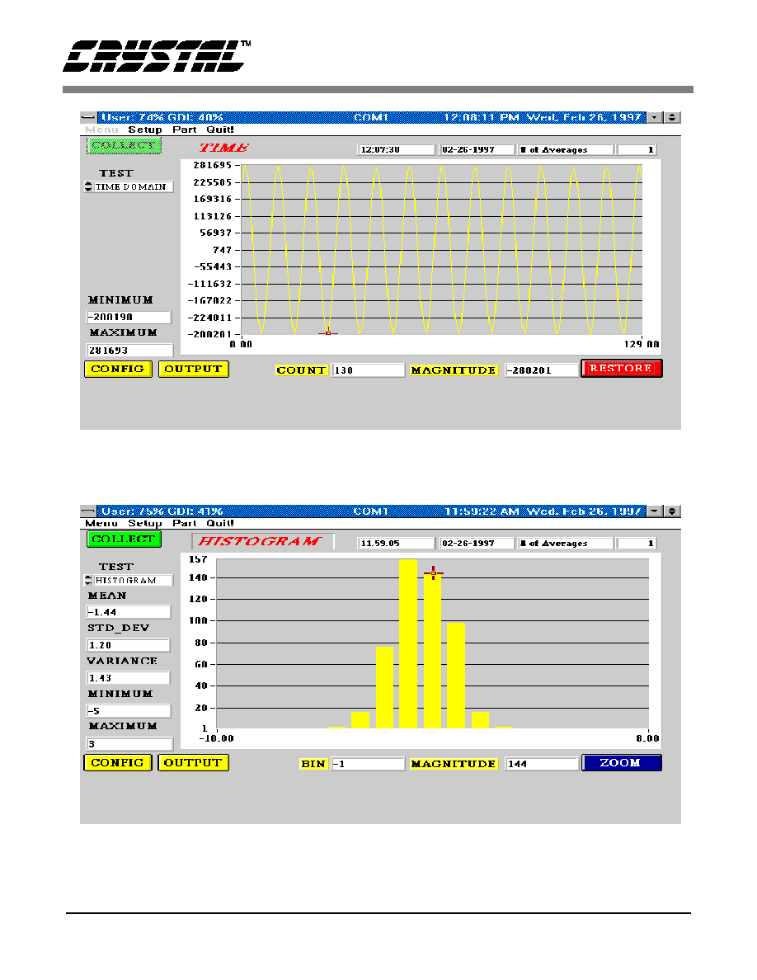757x980 pixels.
Task: Click the red RESTORE button
Action: click(x=622, y=369)
